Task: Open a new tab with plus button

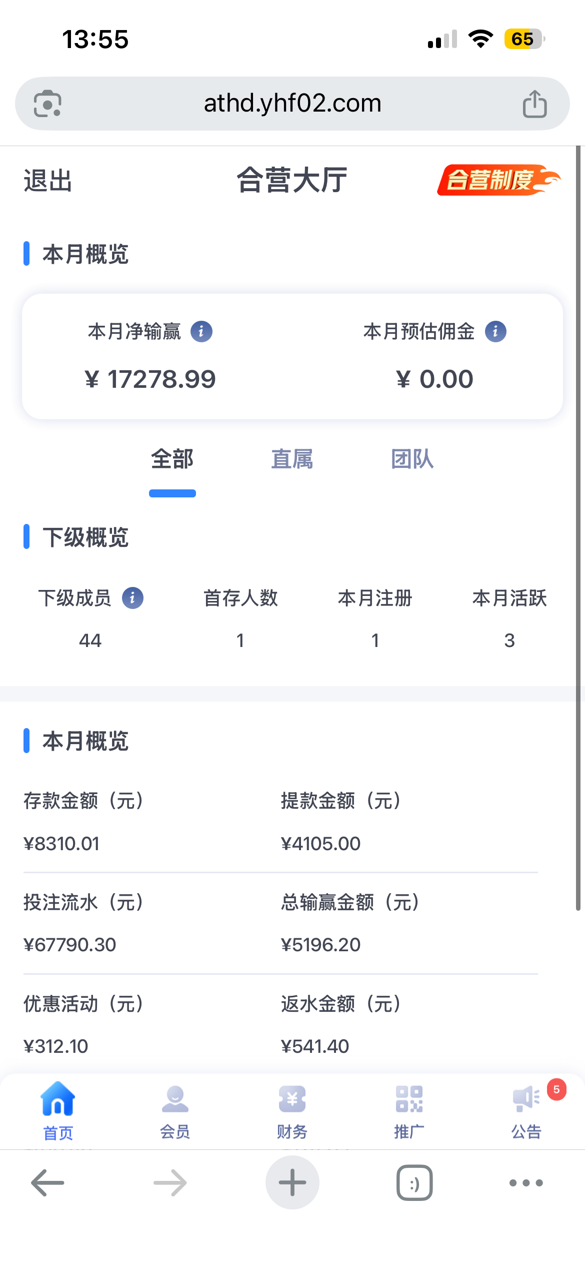Action: 292,1183
